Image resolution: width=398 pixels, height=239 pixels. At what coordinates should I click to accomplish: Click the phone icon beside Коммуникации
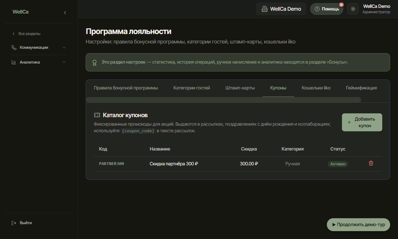[14, 48]
